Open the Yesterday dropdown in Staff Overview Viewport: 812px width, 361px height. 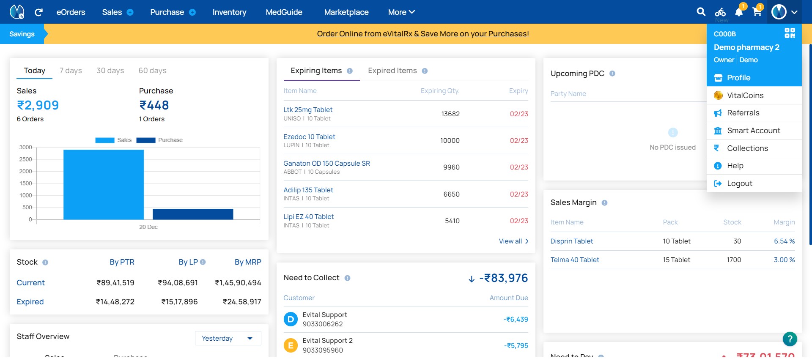point(228,338)
